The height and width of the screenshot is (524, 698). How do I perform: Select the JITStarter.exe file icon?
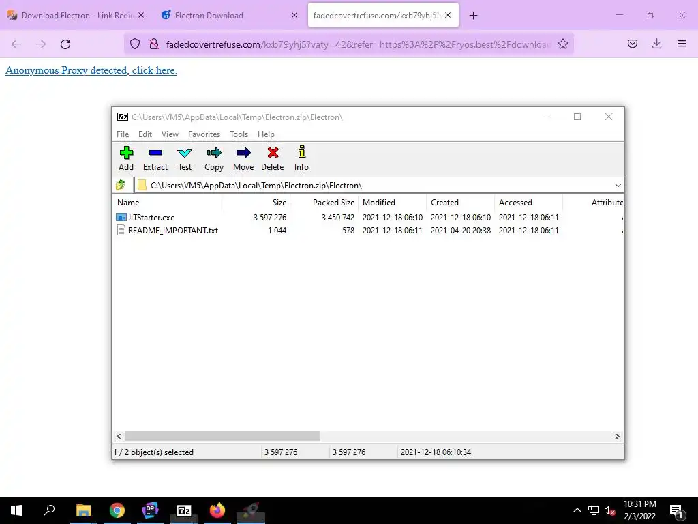pyautogui.click(x=121, y=218)
